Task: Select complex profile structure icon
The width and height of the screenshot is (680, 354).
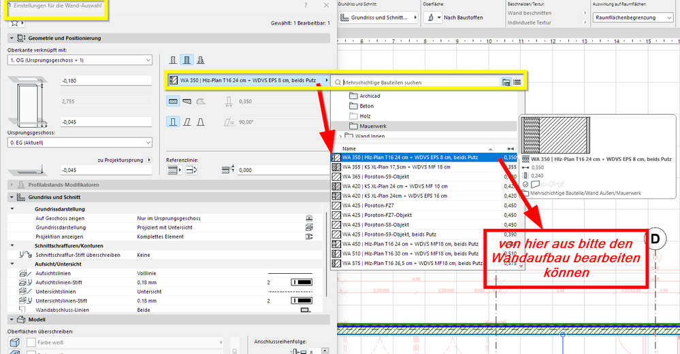Action: coord(200,60)
